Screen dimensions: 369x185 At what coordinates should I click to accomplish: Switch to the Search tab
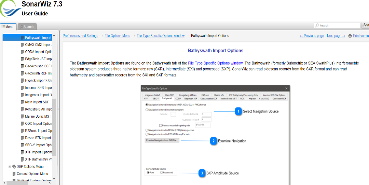[x=27, y=27]
